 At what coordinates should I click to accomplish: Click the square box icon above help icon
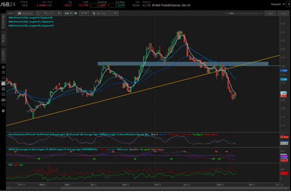[3, 105]
